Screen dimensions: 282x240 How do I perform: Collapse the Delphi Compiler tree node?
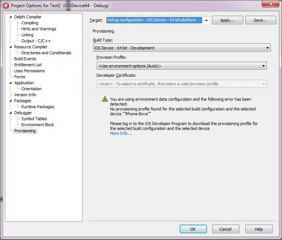coord(11,17)
